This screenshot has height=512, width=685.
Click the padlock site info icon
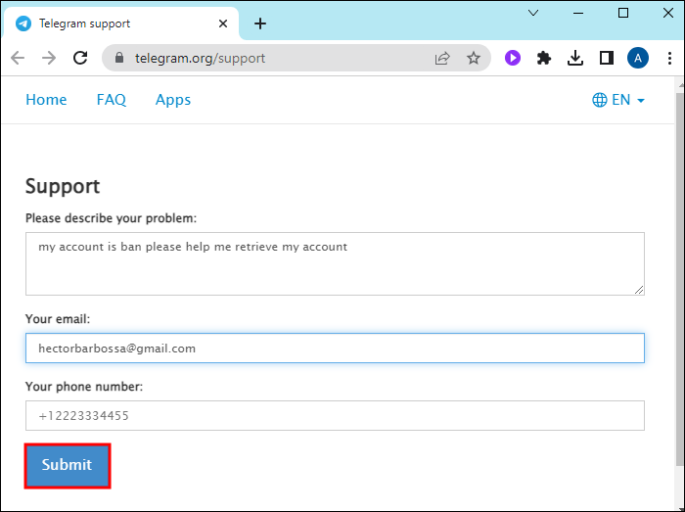point(119,58)
